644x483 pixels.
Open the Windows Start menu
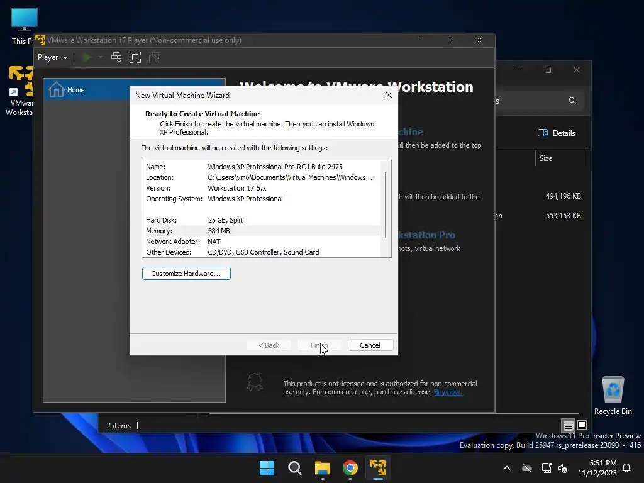(x=267, y=468)
